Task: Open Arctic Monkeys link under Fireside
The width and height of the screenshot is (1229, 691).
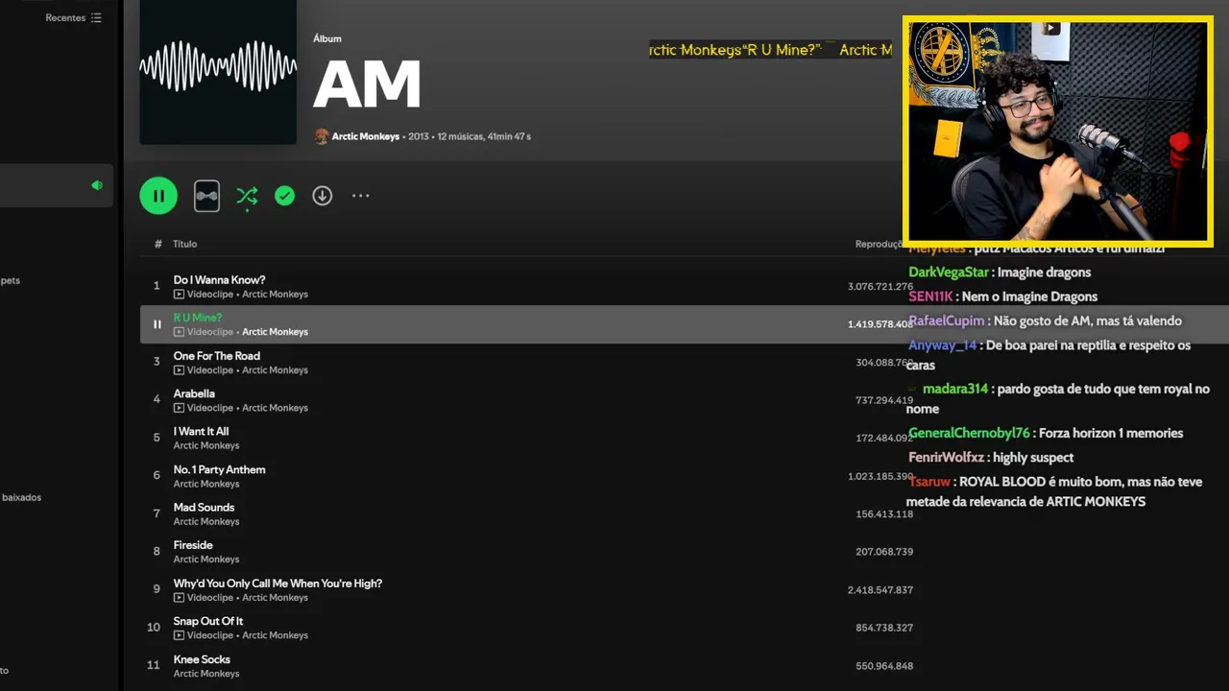Action: (x=206, y=560)
